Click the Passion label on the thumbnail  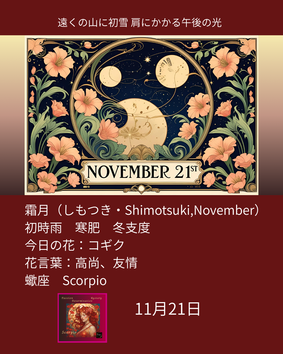(x=67, y=298)
